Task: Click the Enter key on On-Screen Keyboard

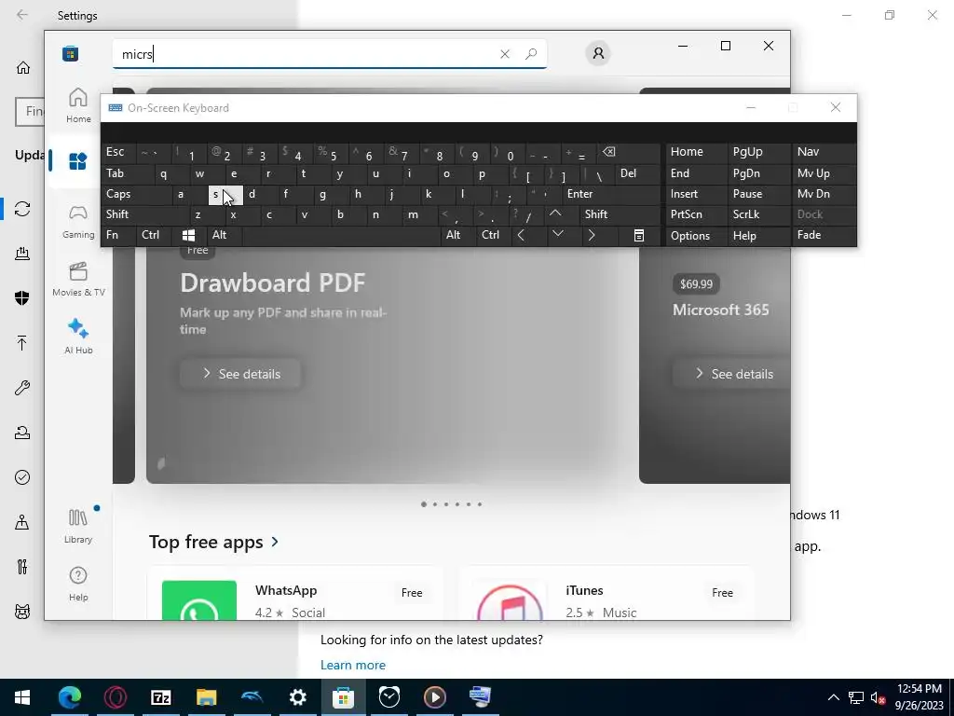Action: [x=611, y=194]
